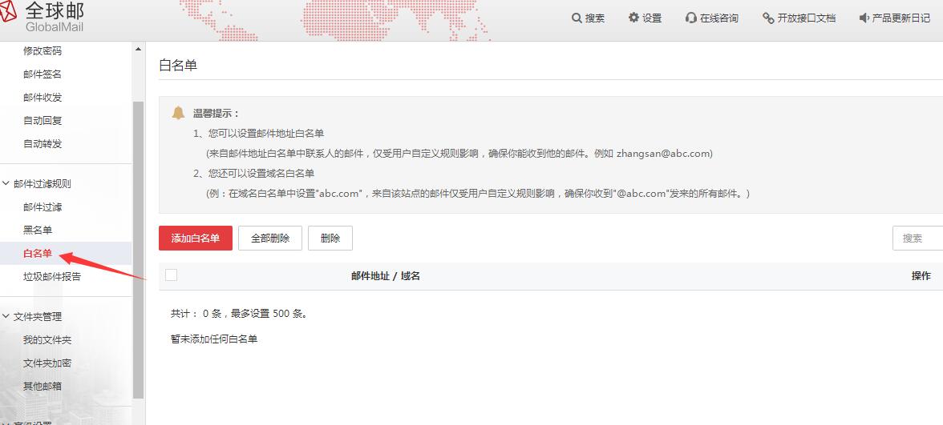
Task: Open 邮件签名 settings in sidebar
Action: click(x=42, y=74)
